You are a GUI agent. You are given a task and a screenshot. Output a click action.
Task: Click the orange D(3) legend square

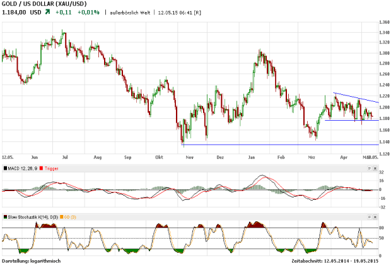point(62,217)
